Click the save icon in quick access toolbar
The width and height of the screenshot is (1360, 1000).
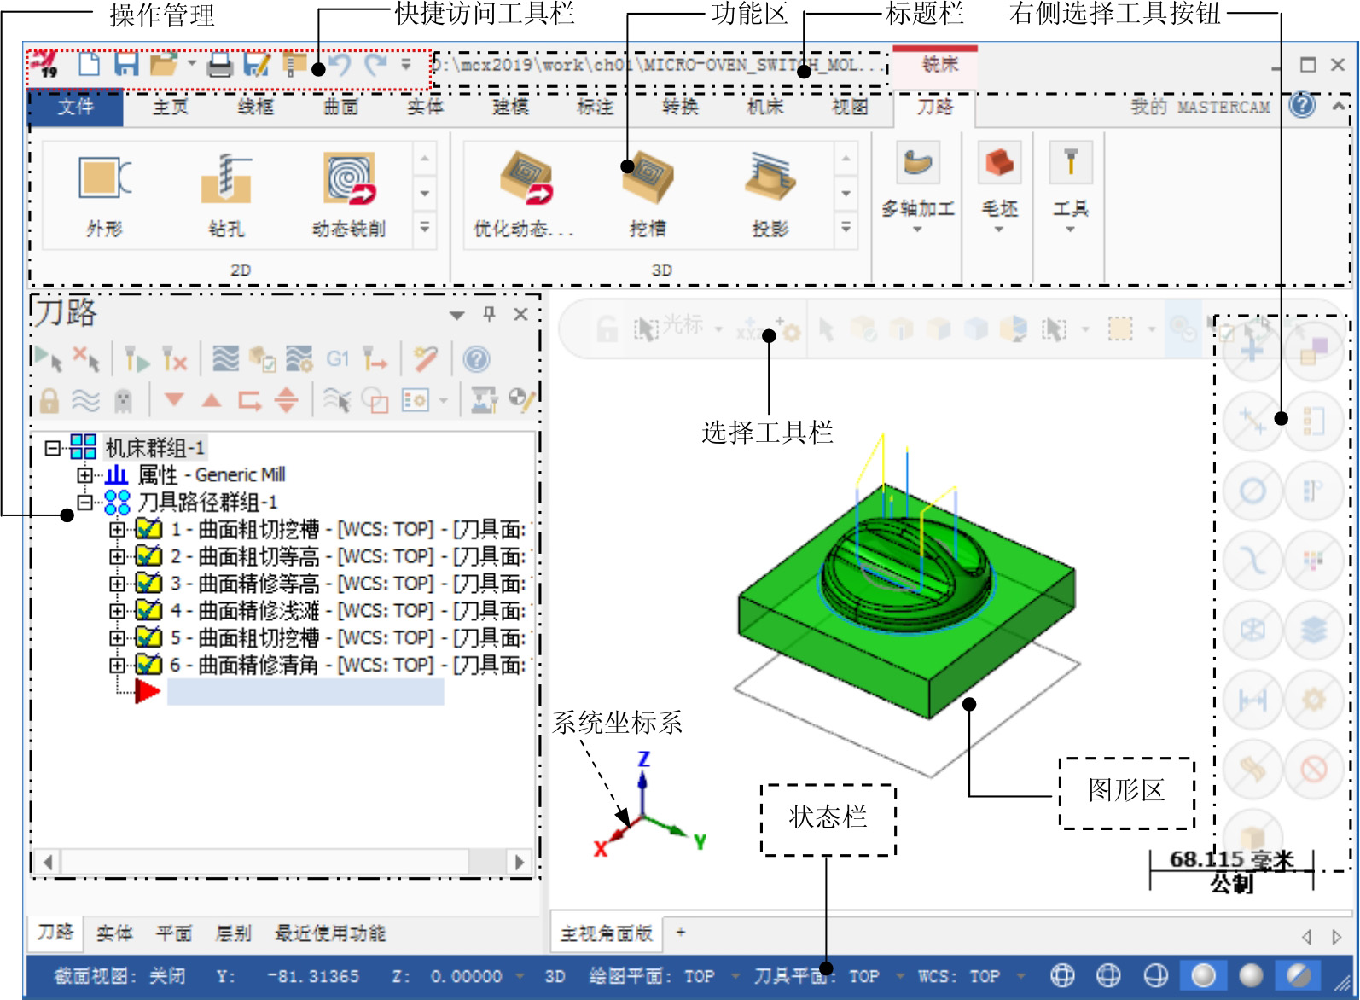(126, 64)
